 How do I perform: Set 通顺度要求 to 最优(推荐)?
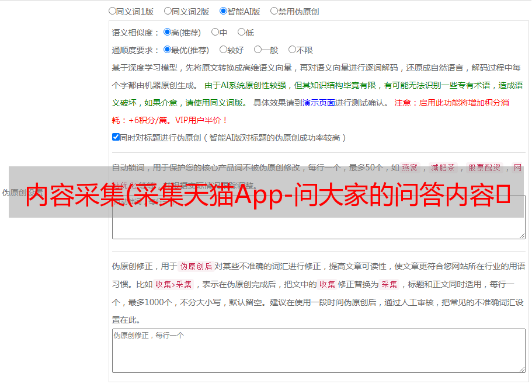(x=167, y=50)
